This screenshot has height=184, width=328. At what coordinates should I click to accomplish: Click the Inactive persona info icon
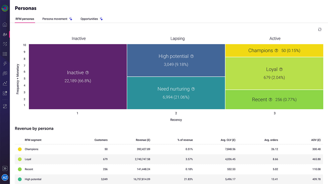coord(88,73)
